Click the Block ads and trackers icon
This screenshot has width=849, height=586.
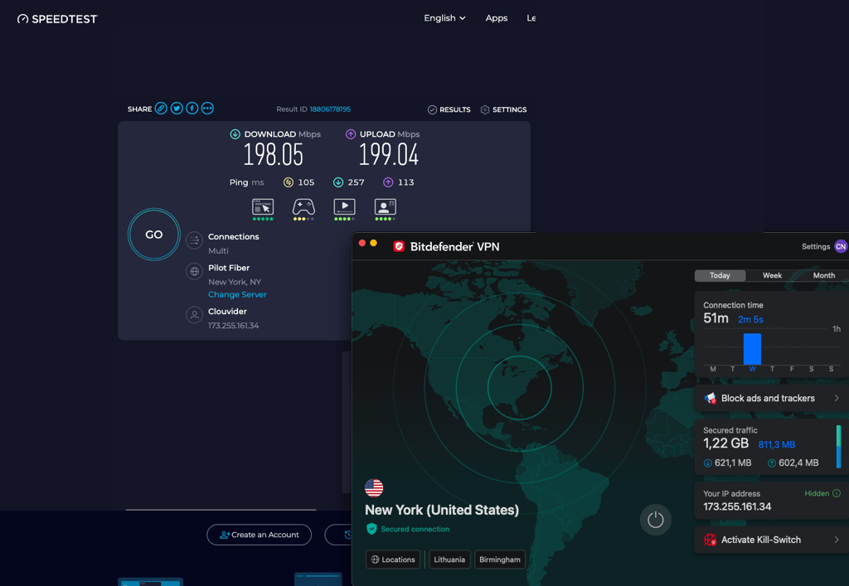click(x=710, y=398)
